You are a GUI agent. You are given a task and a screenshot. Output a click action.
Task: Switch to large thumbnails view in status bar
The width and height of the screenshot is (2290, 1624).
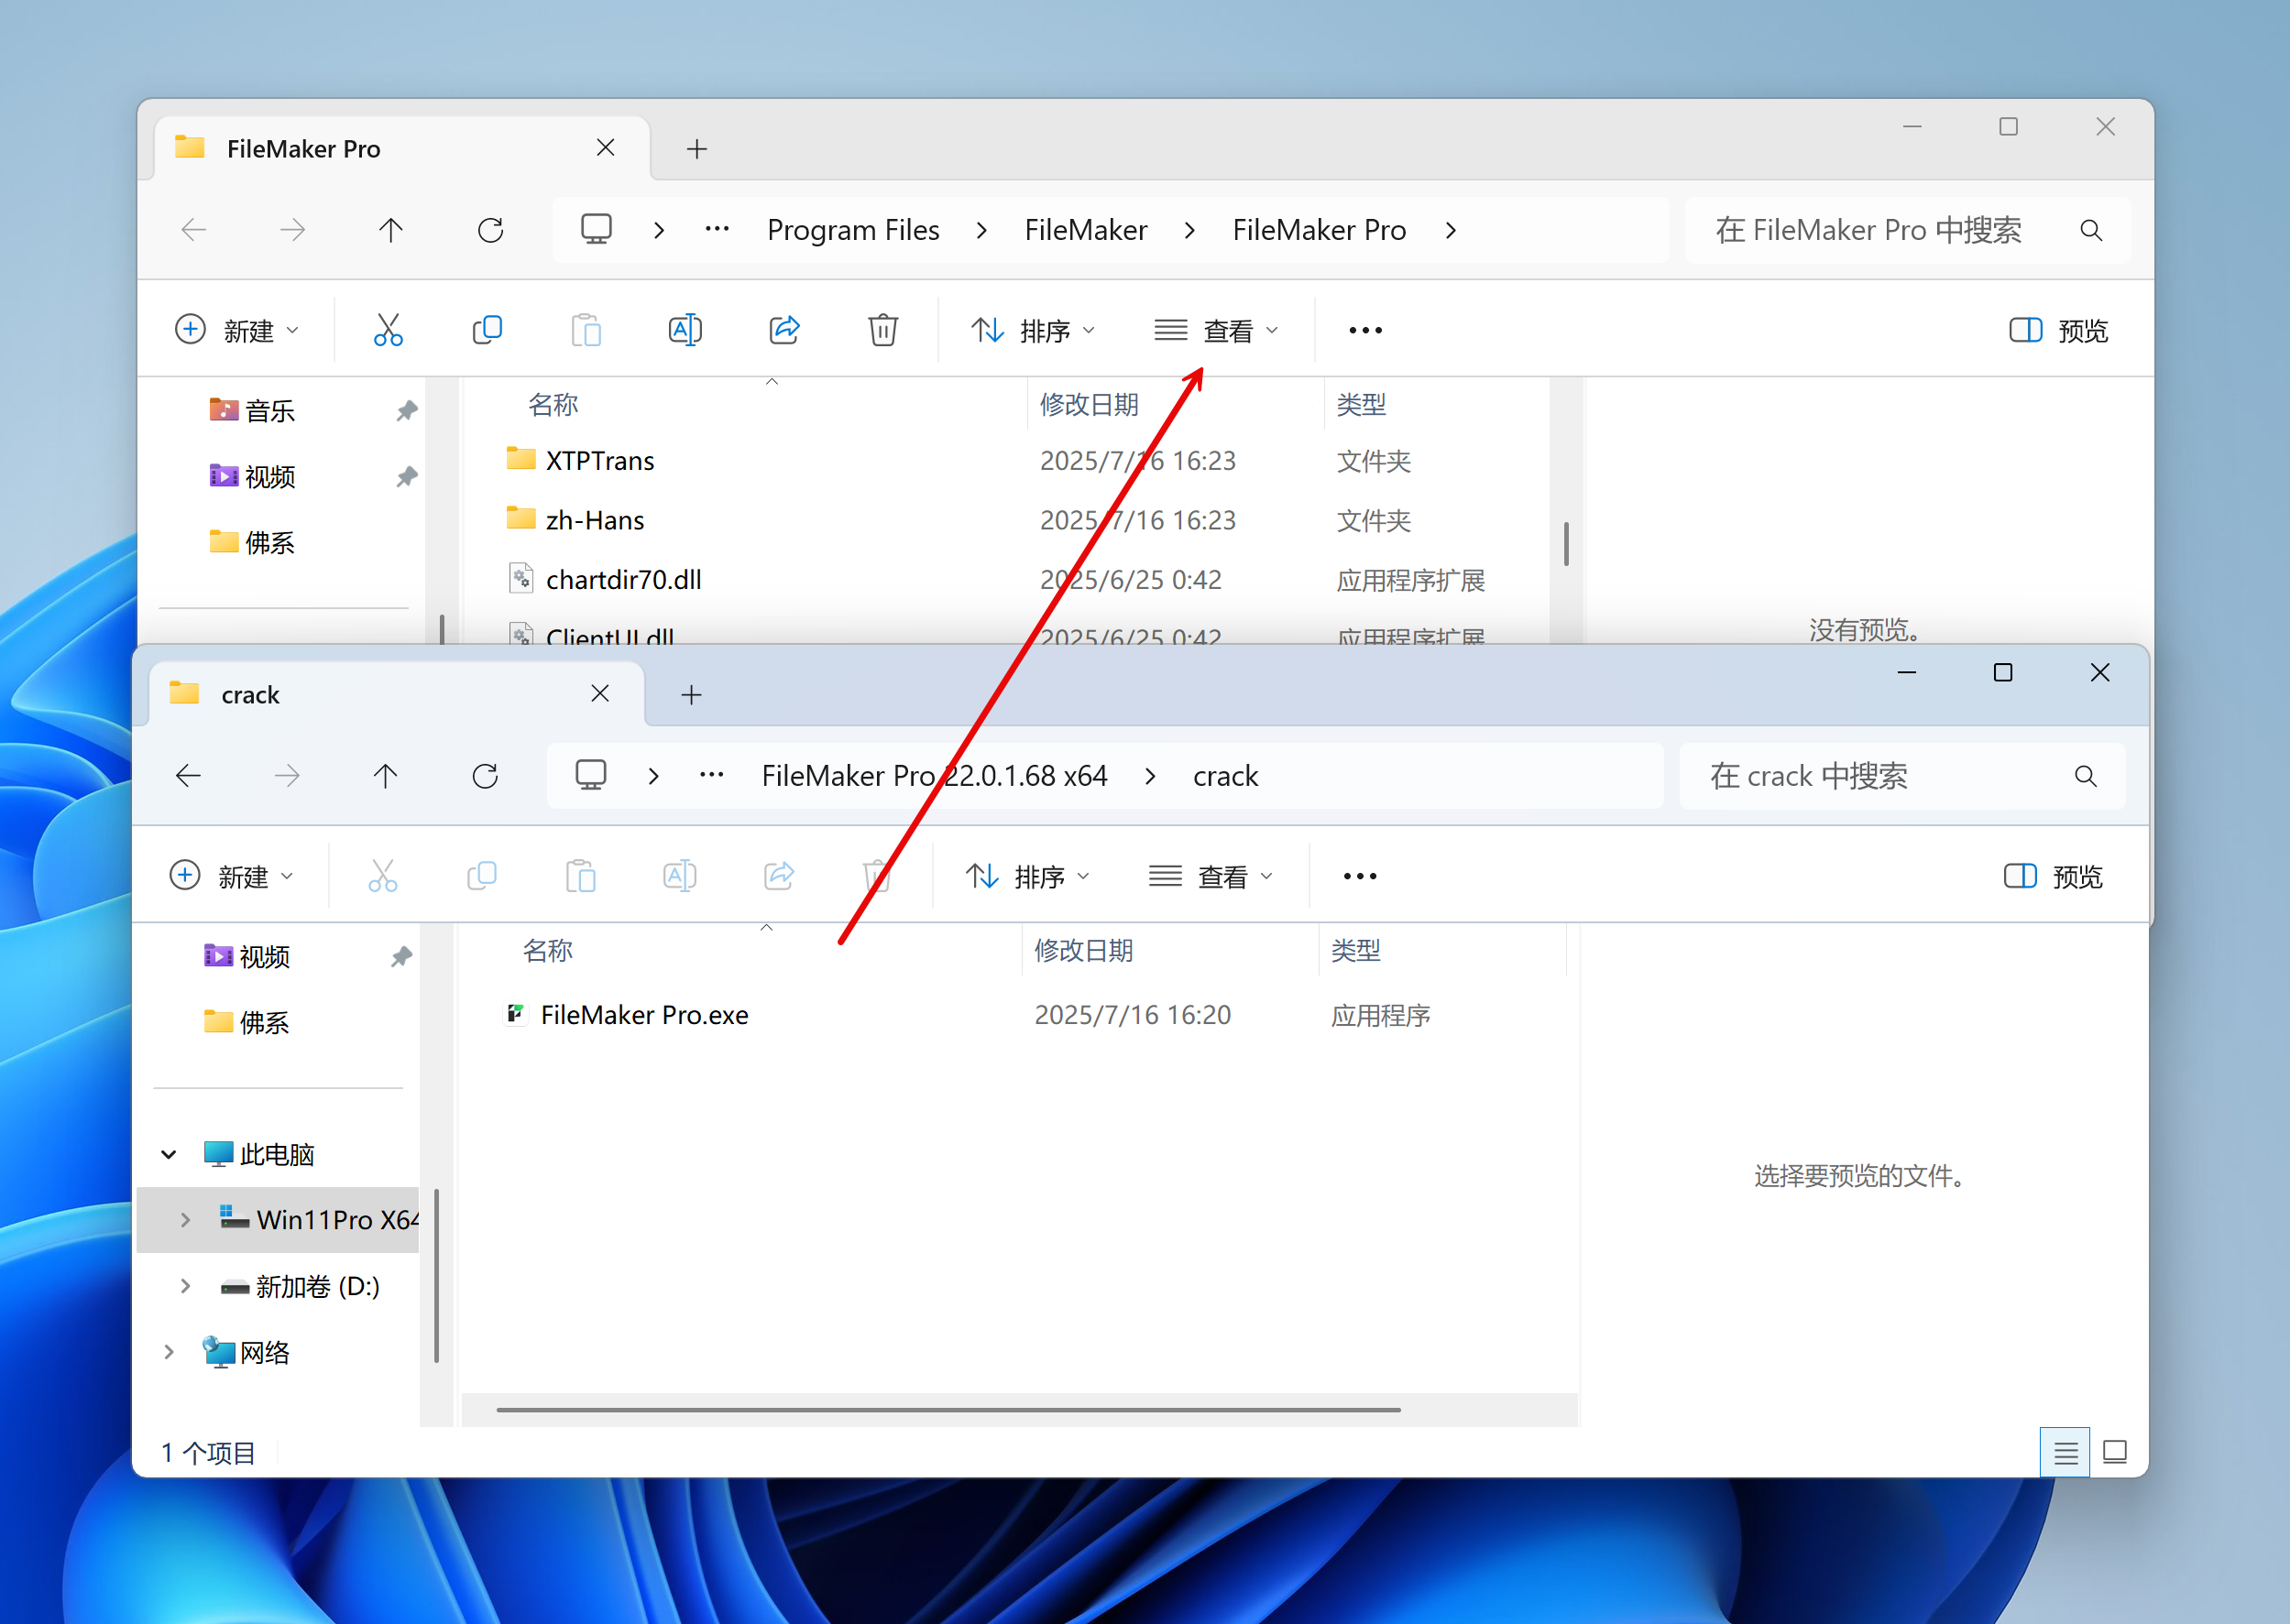(x=2114, y=1451)
